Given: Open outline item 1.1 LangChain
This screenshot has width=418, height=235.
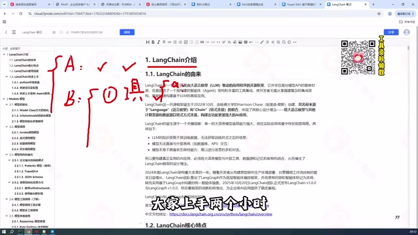Looking at the screenshot, I should pos(23,60).
